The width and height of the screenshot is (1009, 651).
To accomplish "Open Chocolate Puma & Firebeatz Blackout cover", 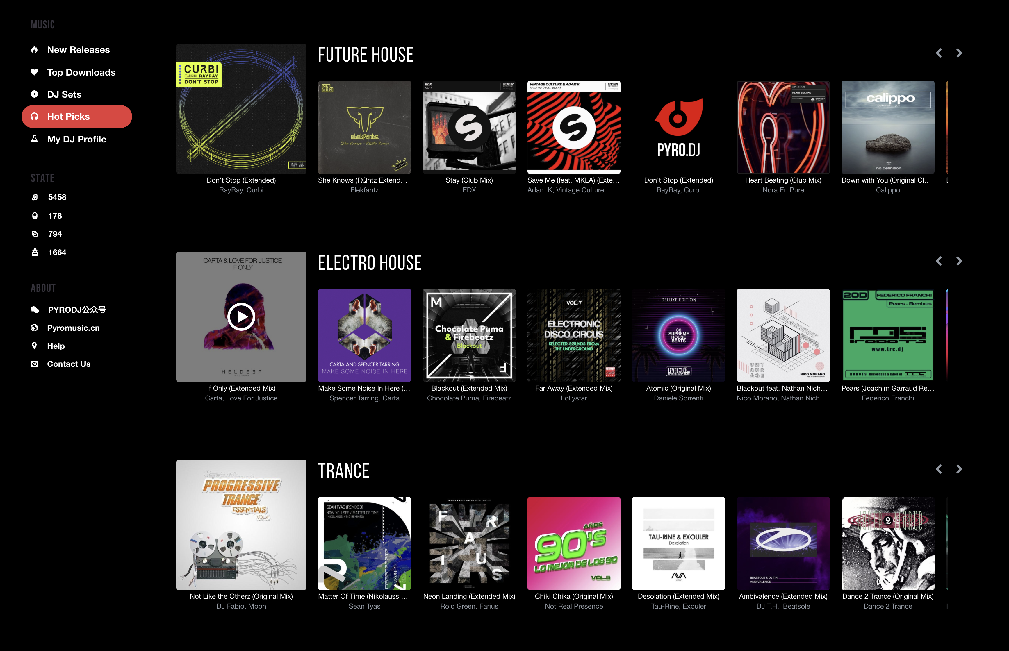I will point(469,335).
